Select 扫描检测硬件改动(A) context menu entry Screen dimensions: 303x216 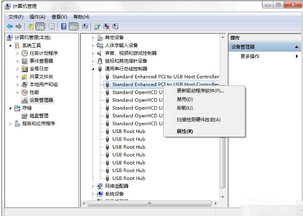pos(204,119)
